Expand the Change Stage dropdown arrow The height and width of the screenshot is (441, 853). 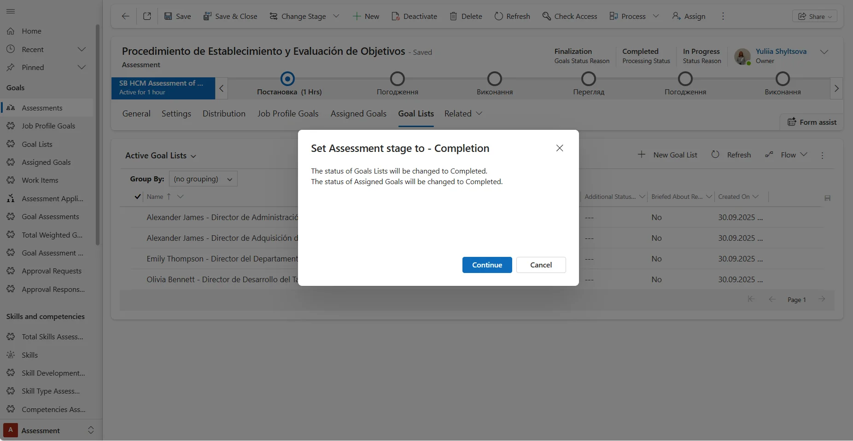point(336,16)
